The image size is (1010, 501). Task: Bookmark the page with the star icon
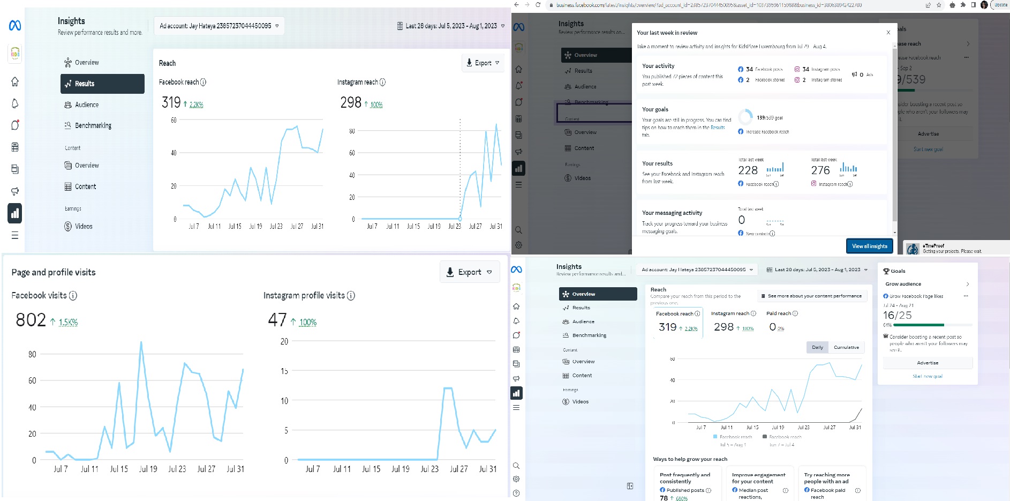(x=939, y=5)
